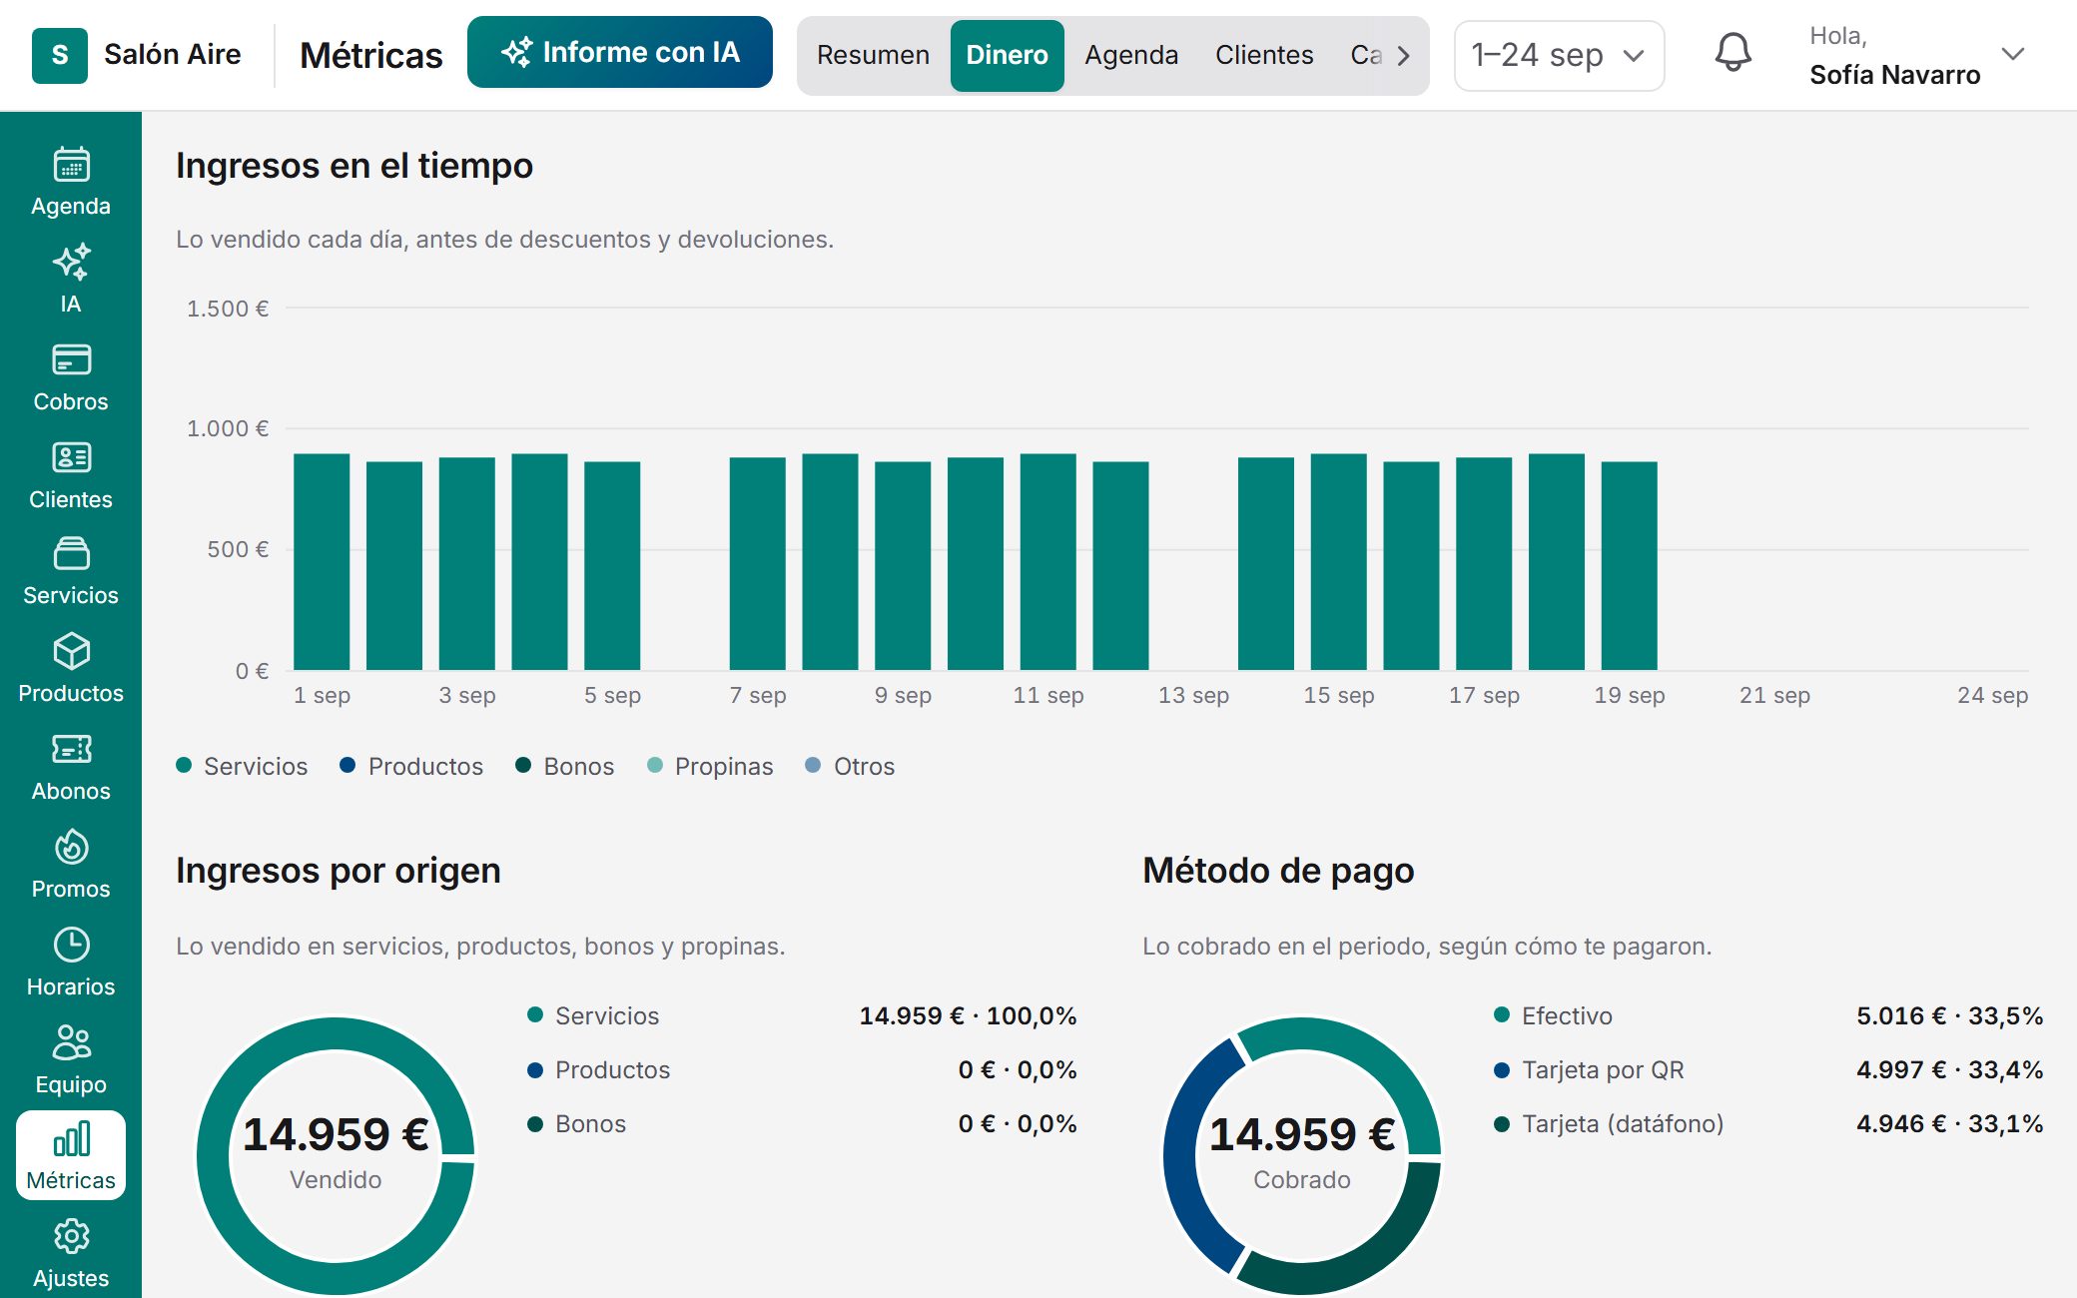Switch to the Clientes metrics tab

[1264, 55]
